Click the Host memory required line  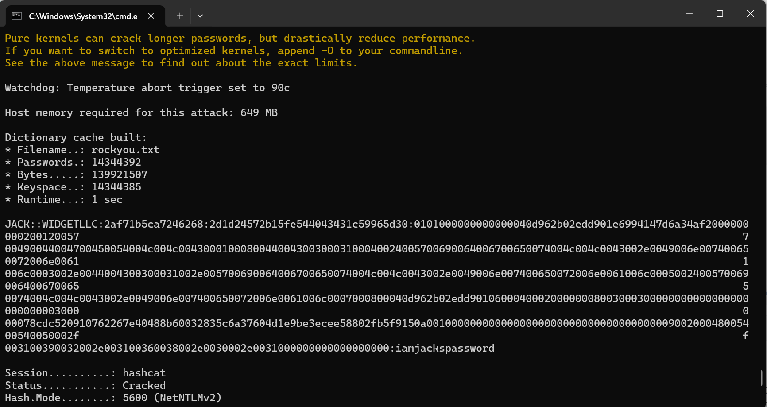(x=141, y=112)
